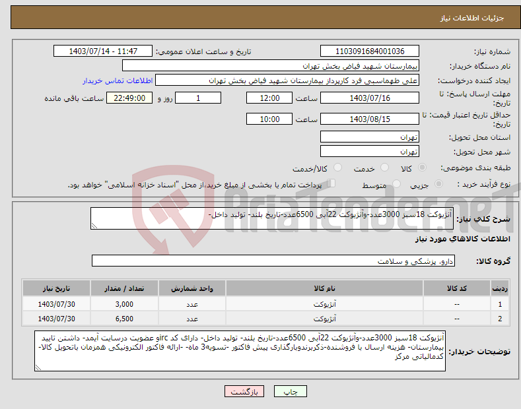Click quantity cell 6,500
Viewport: 521px width, 409px height.
point(124,319)
